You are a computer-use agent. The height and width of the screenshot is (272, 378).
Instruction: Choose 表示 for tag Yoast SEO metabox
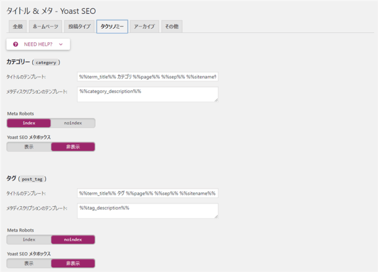(x=29, y=264)
